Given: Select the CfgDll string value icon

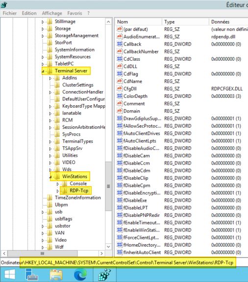Looking at the screenshot, I should 120,89.
